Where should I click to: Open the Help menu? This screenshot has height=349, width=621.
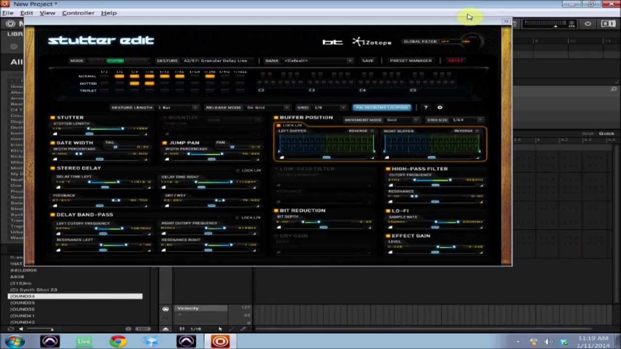109,13
